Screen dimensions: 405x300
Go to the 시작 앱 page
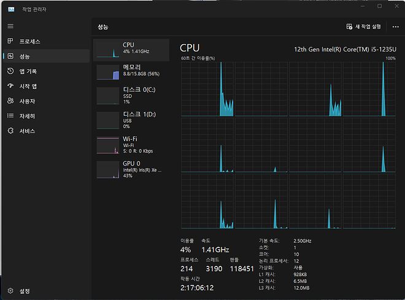pos(47,86)
